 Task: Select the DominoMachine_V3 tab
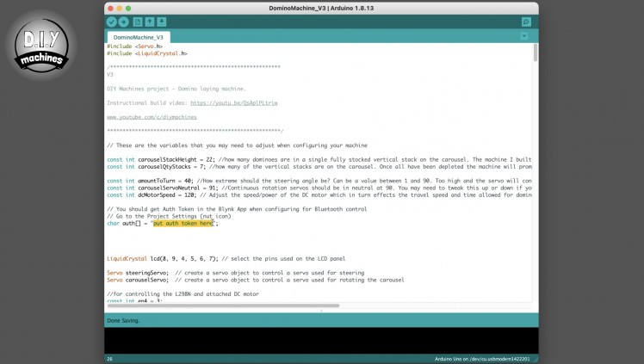click(138, 37)
